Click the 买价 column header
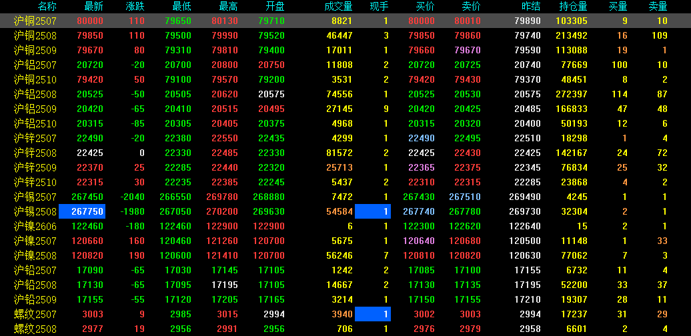The width and height of the screenshot is (691, 336). 426,6
